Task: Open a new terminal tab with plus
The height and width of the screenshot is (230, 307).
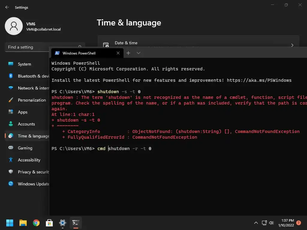Action: point(128,53)
